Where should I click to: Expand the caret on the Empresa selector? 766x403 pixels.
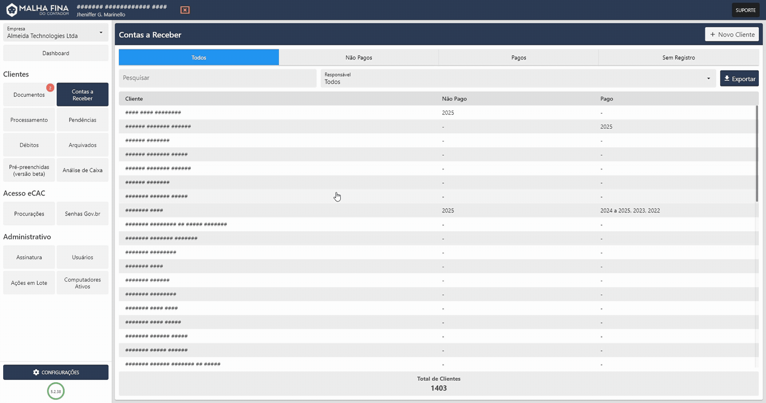click(102, 33)
